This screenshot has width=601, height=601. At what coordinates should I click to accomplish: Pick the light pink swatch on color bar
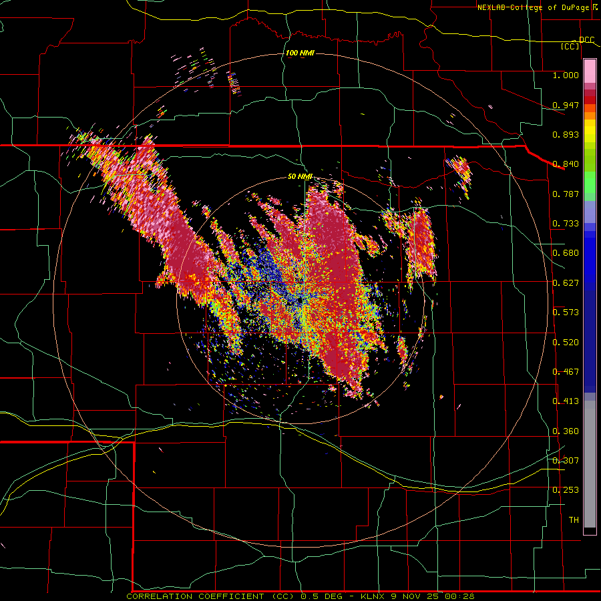(x=590, y=71)
